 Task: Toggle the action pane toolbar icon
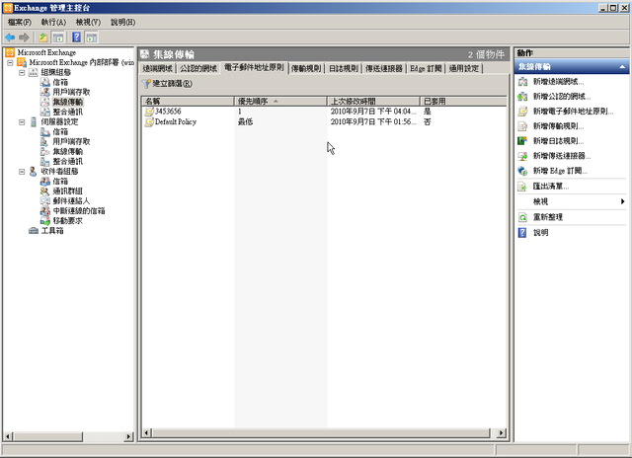click(x=92, y=38)
